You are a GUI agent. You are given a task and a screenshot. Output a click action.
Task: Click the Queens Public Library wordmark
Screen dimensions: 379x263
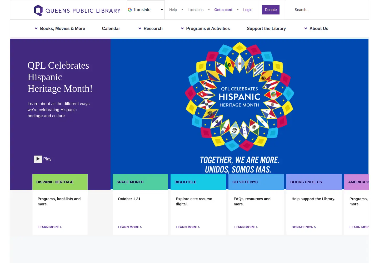click(x=83, y=11)
